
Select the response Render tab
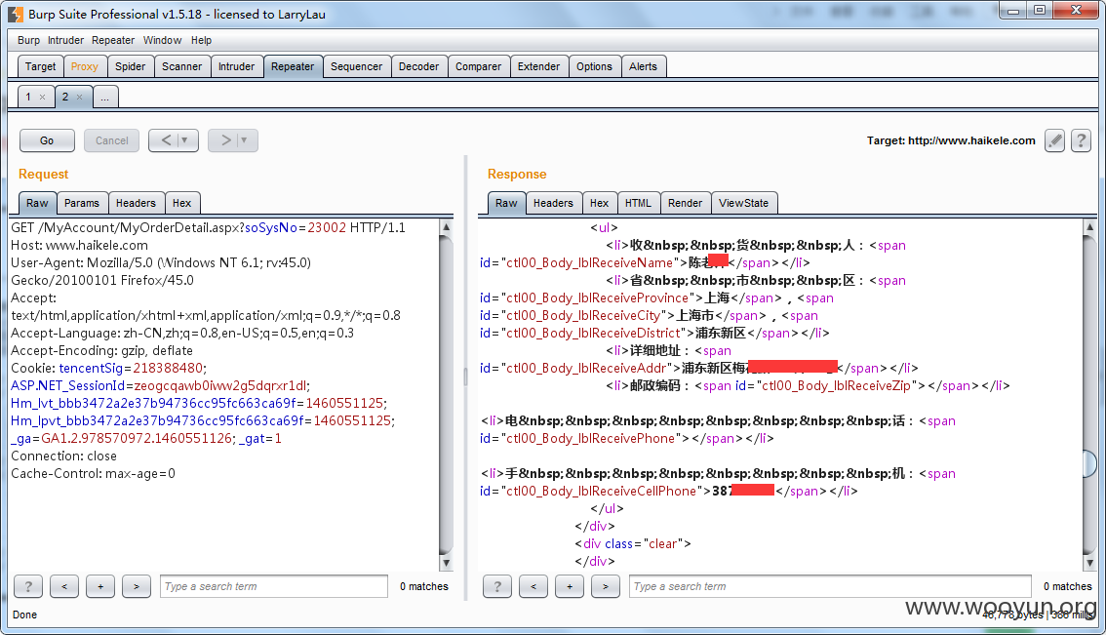686,203
